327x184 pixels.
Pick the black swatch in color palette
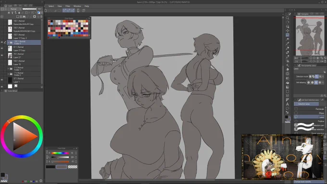51,21
